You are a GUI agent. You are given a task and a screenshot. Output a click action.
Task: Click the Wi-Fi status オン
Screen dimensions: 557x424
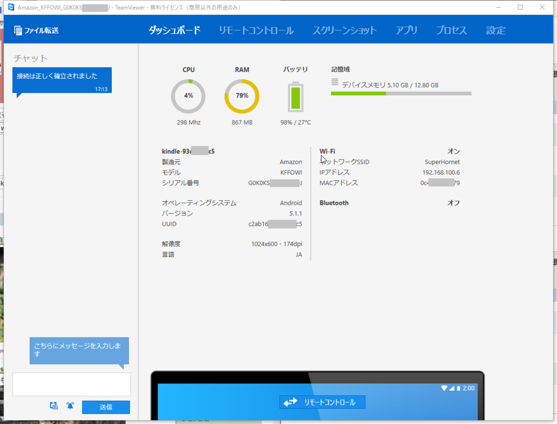click(453, 151)
